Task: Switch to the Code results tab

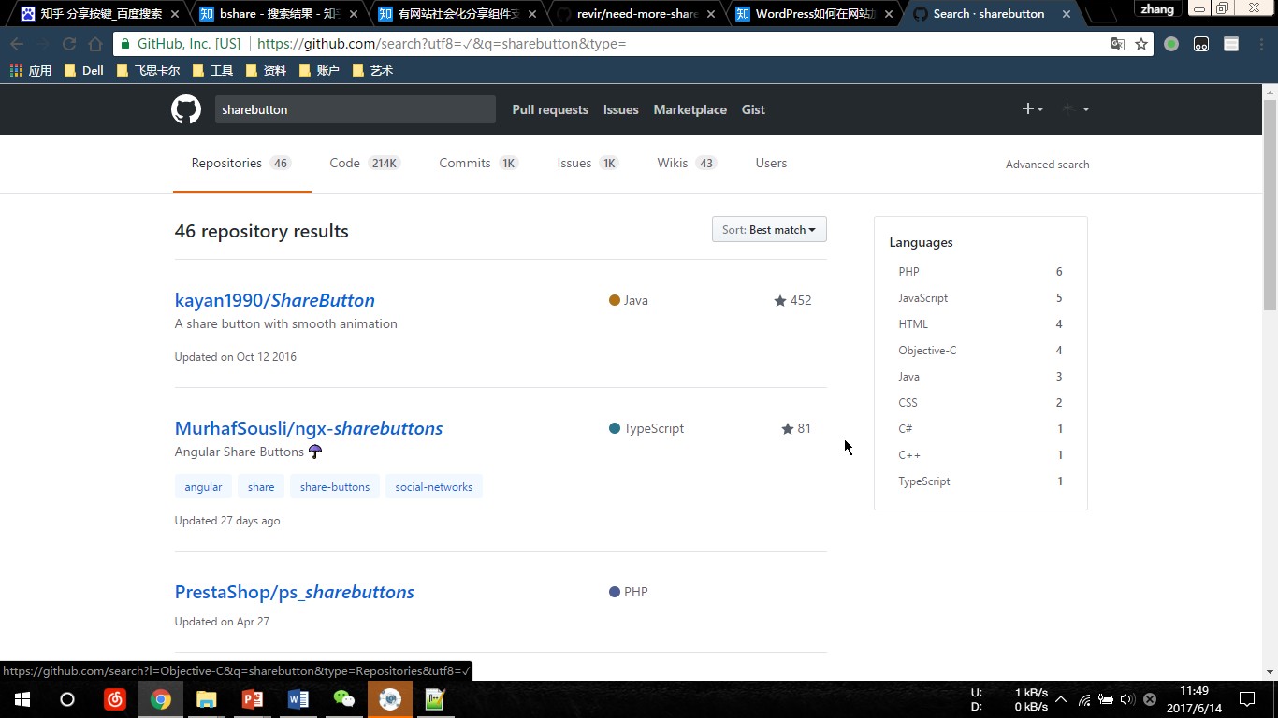Action: 363,164
